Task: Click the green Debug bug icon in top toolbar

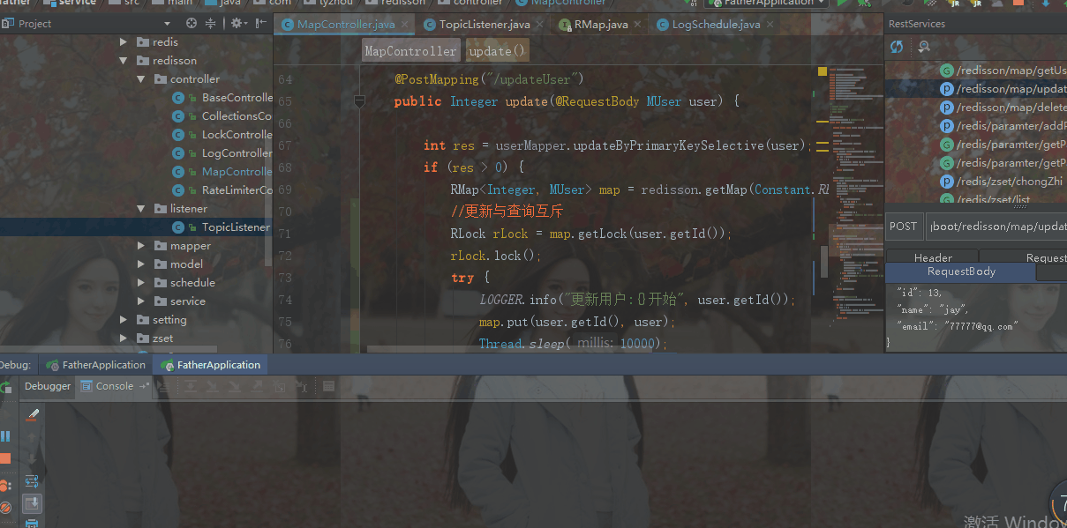Action: (x=864, y=3)
